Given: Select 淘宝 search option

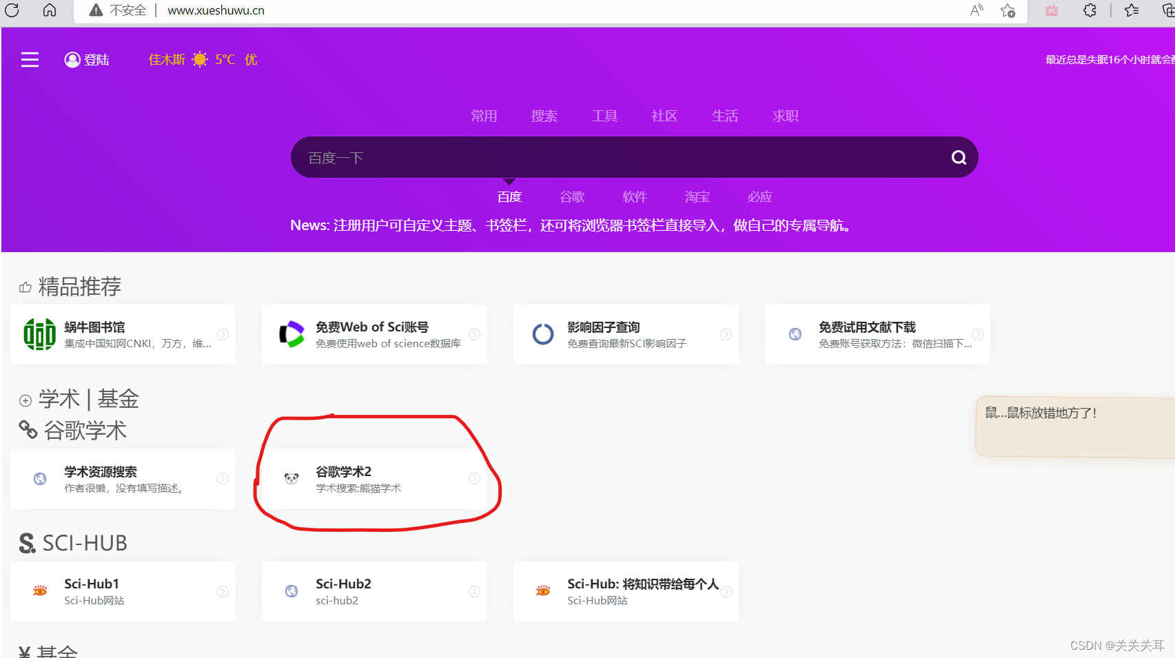Looking at the screenshot, I should [x=697, y=197].
